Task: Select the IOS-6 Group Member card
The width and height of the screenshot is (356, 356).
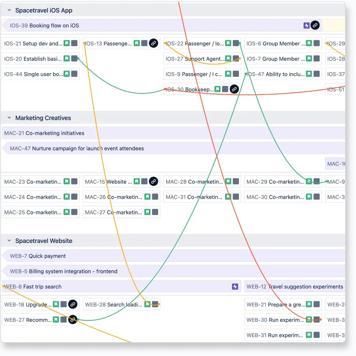Action: (x=275, y=43)
